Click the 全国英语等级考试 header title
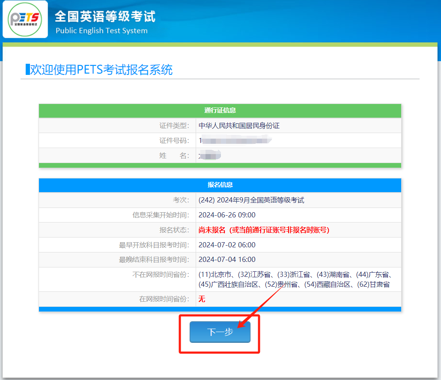The width and height of the screenshot is (441, 380). [x=106, y=15]
